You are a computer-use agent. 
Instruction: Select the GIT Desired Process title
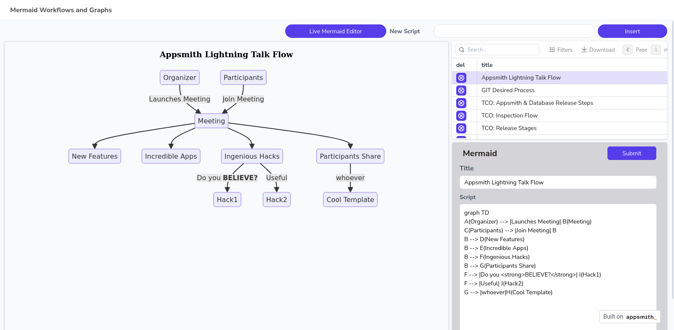coord(508,90)
